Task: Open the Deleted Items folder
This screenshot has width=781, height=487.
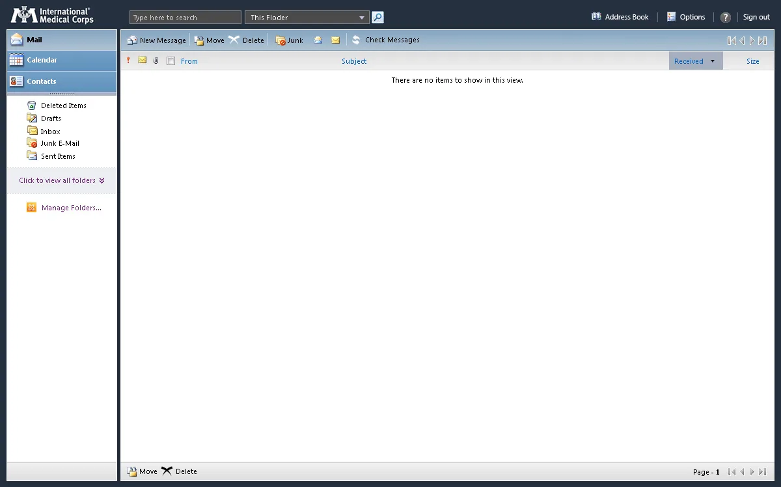Action: click(x=57, y=105)
